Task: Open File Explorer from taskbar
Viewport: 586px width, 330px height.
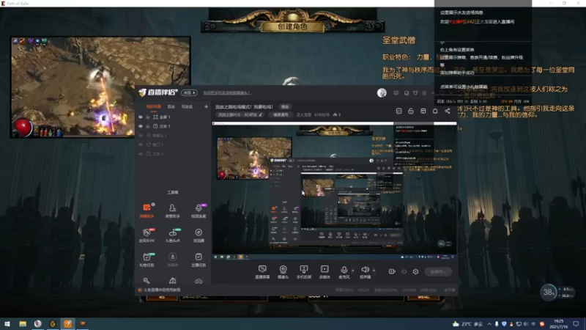Action: (23, 324)
